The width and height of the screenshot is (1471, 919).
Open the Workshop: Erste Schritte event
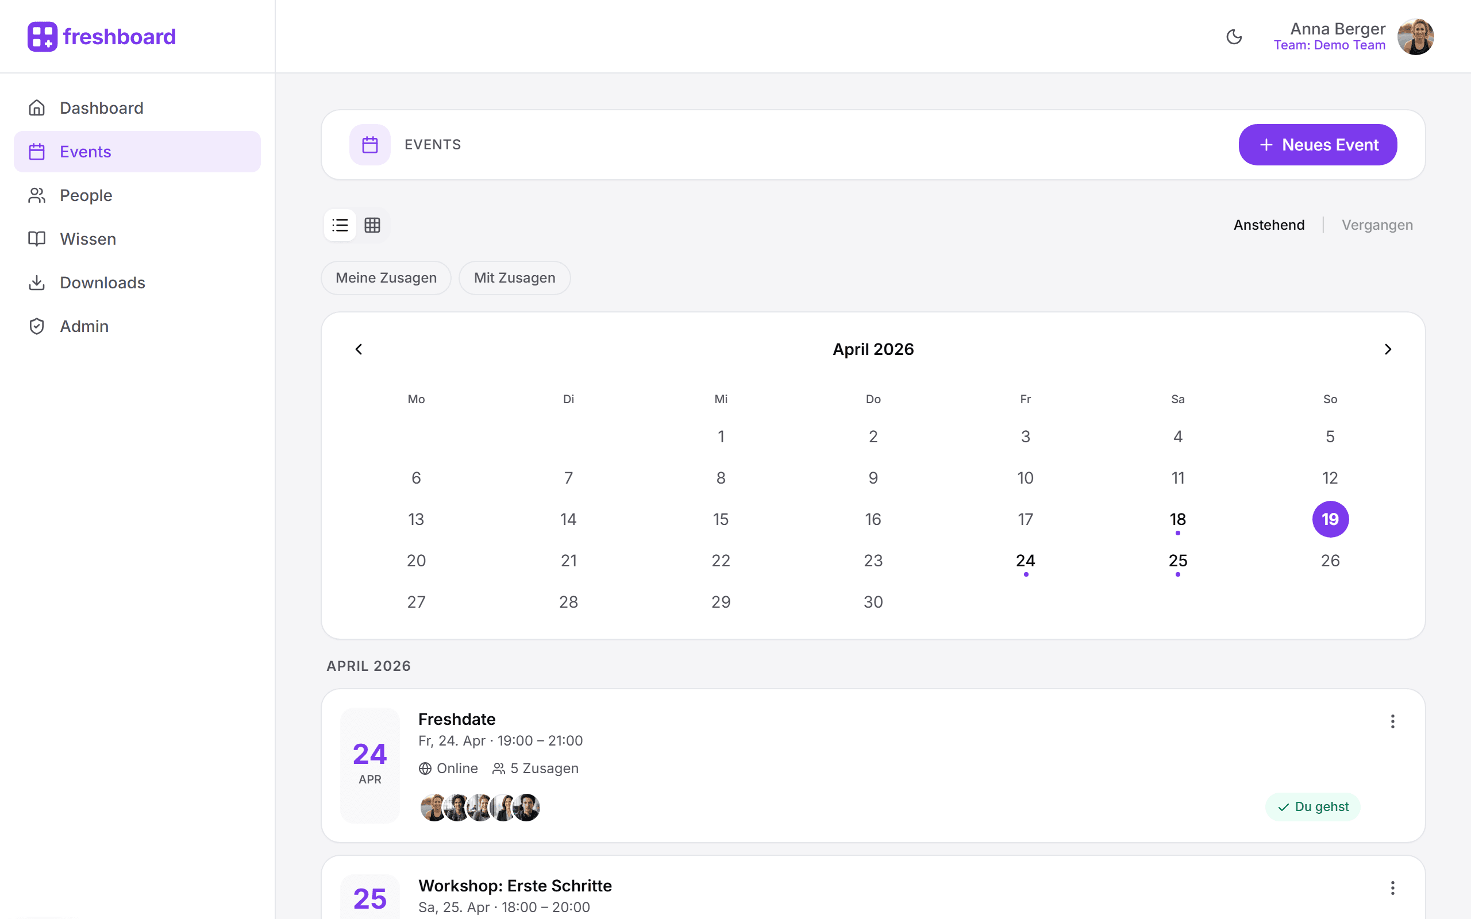click(515, 886)
